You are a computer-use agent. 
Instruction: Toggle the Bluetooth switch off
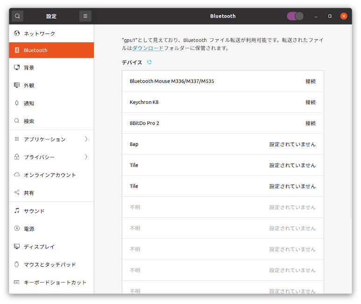(x=295, y=16)
